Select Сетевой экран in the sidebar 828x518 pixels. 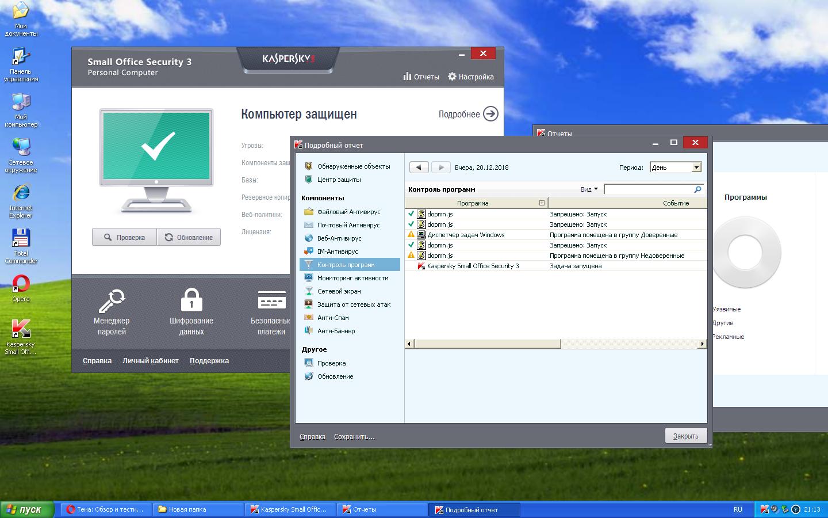pos(339,291)
